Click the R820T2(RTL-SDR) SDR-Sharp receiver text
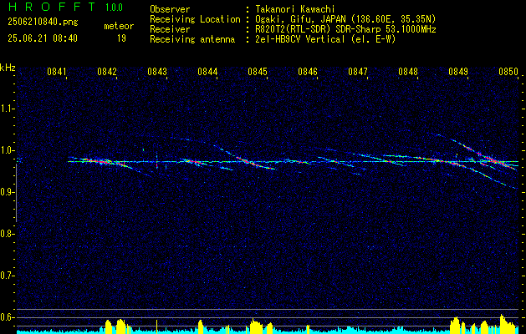 345,29
